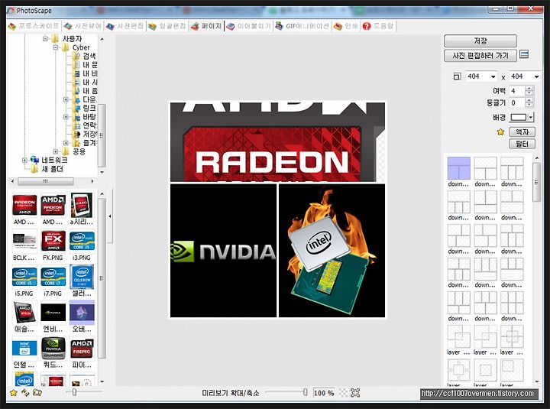
Task: Adjust the 여백 margin spinner arrows
Action: 529,91
